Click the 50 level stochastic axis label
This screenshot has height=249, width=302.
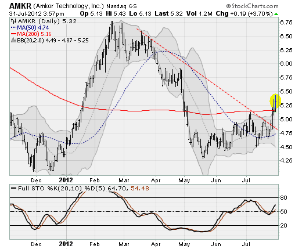coord(283,212)
